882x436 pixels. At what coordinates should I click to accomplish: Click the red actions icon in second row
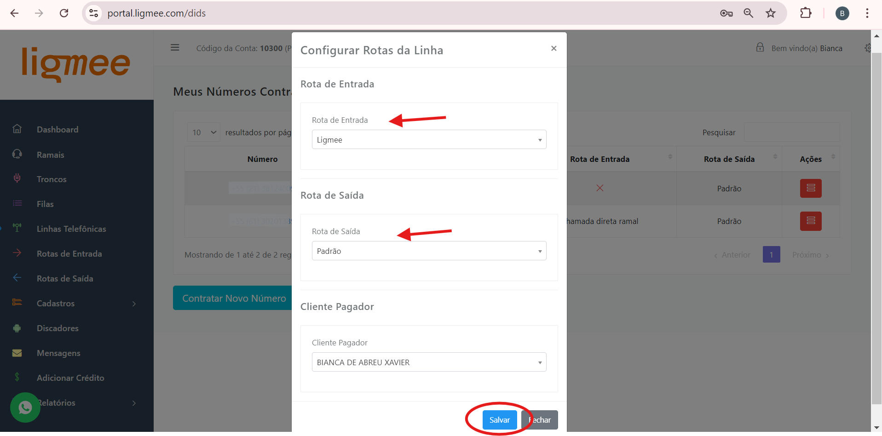pos(810,221)
